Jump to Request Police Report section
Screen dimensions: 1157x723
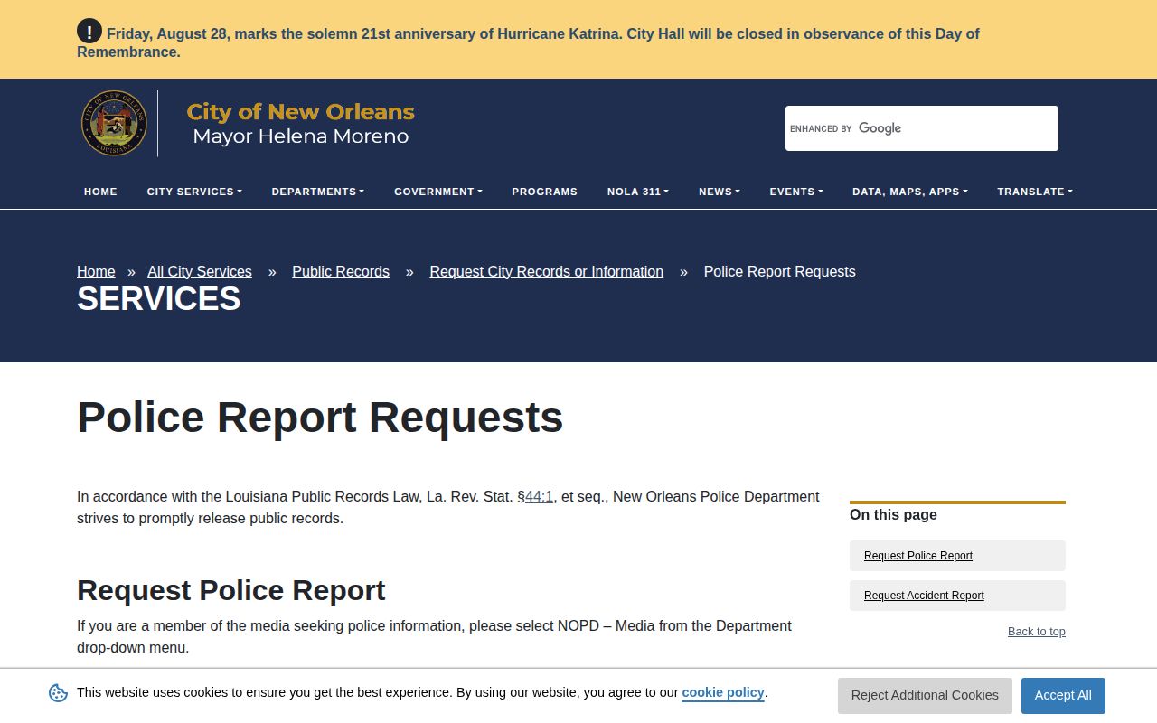[x=957, y=556]
